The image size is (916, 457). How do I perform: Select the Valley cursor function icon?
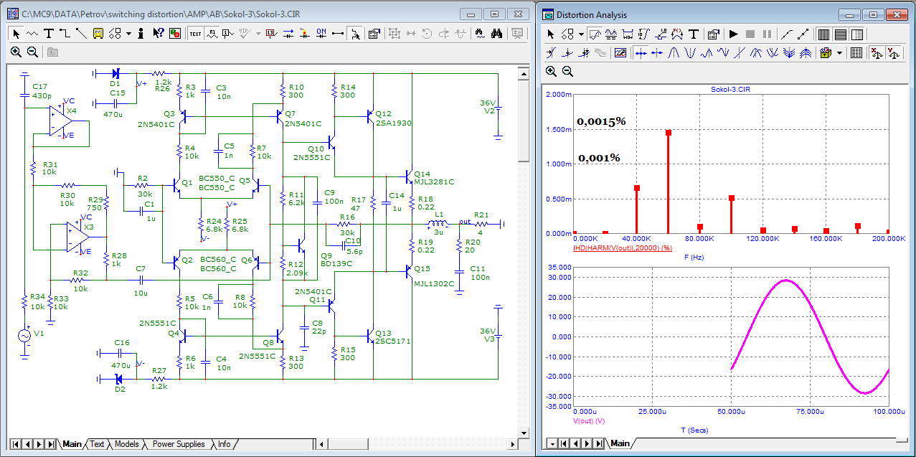click(x=690, y=52)
